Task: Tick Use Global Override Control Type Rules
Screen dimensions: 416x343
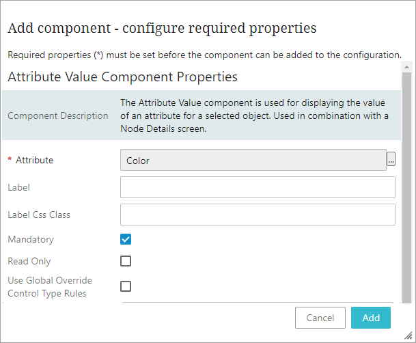Action: pos(126,286)
